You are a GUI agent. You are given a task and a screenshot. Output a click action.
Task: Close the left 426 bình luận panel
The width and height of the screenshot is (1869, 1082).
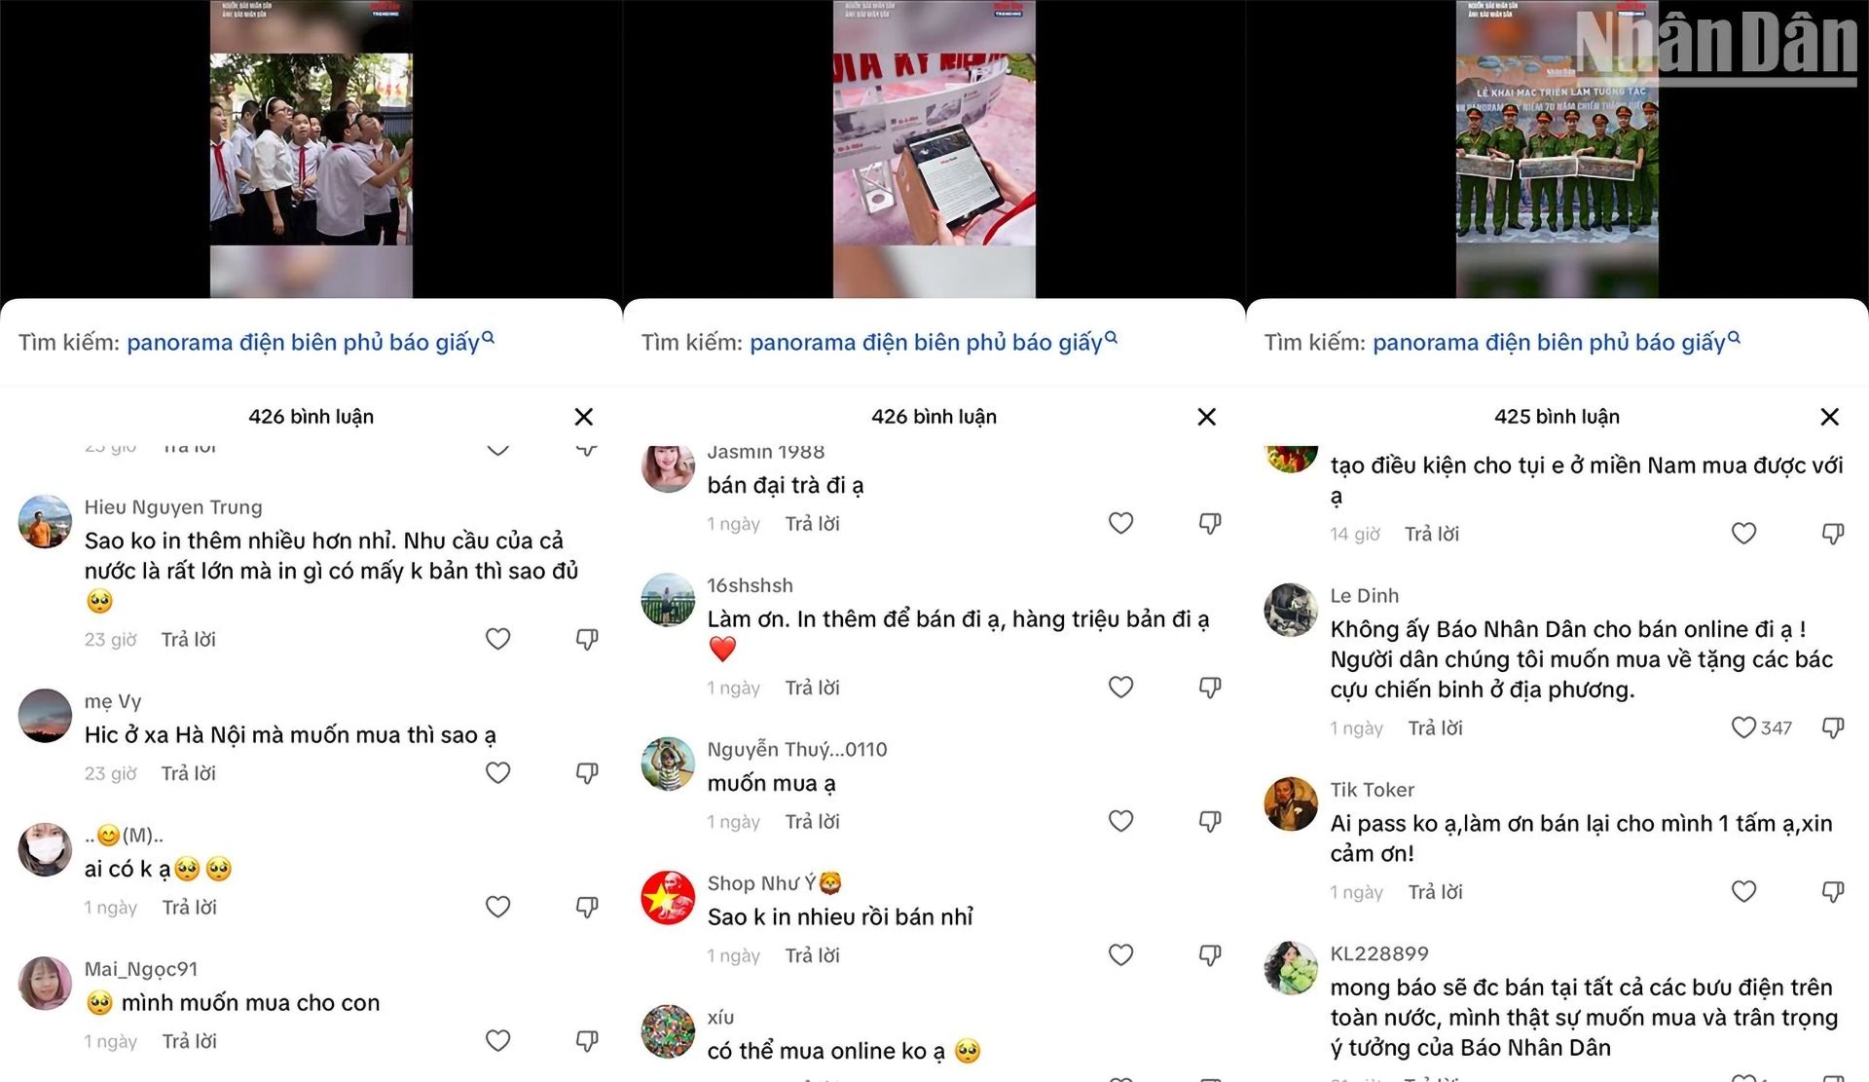pos(584,417)
